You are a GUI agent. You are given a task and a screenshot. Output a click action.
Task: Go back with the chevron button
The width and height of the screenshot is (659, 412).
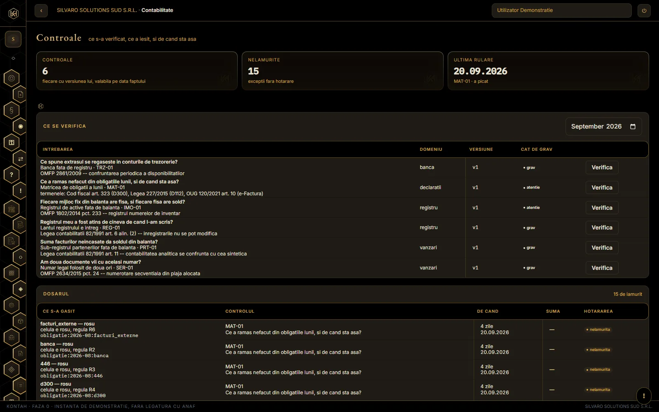pyautogui.click(x=41, y=11)
